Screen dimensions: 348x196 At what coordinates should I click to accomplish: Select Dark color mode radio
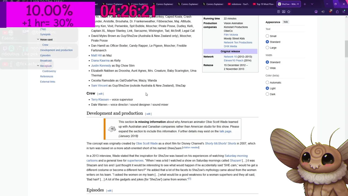tap(267, 94)
